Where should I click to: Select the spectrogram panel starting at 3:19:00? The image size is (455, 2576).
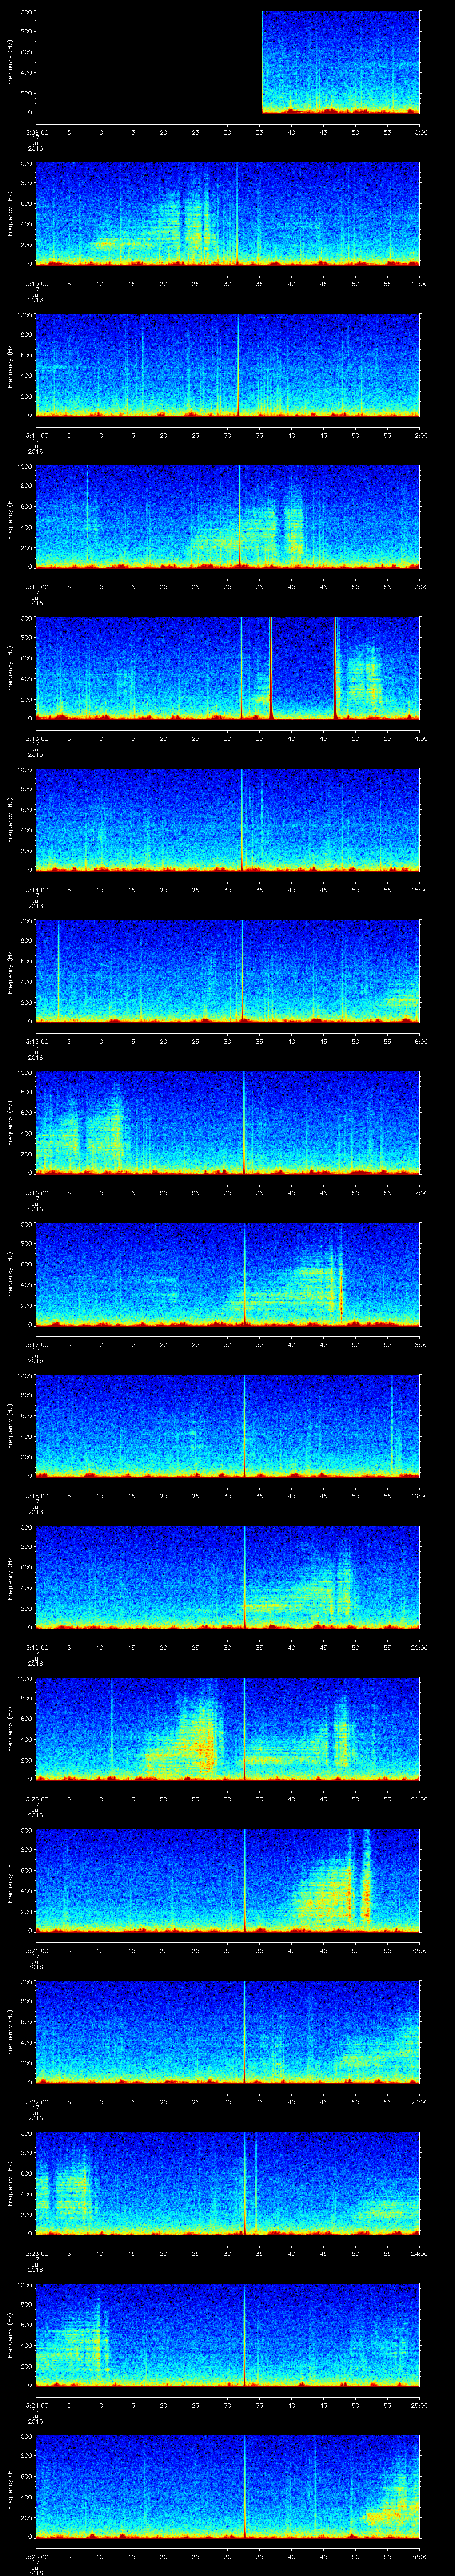pos(228,1577)
